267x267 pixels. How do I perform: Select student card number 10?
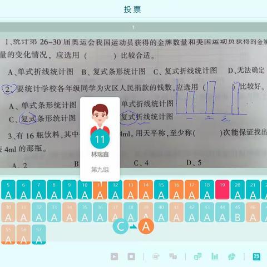click(x=85, y=190)
